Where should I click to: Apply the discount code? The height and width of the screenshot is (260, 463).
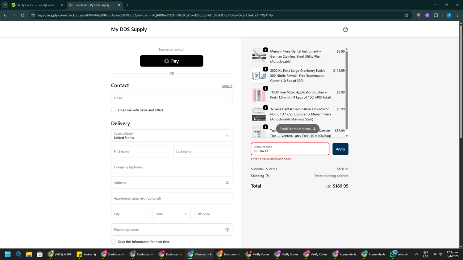[x=340, y=149]
